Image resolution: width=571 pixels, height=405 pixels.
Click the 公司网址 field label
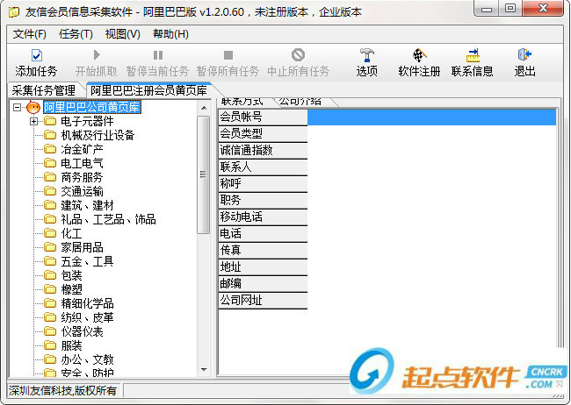click(263, 301)
